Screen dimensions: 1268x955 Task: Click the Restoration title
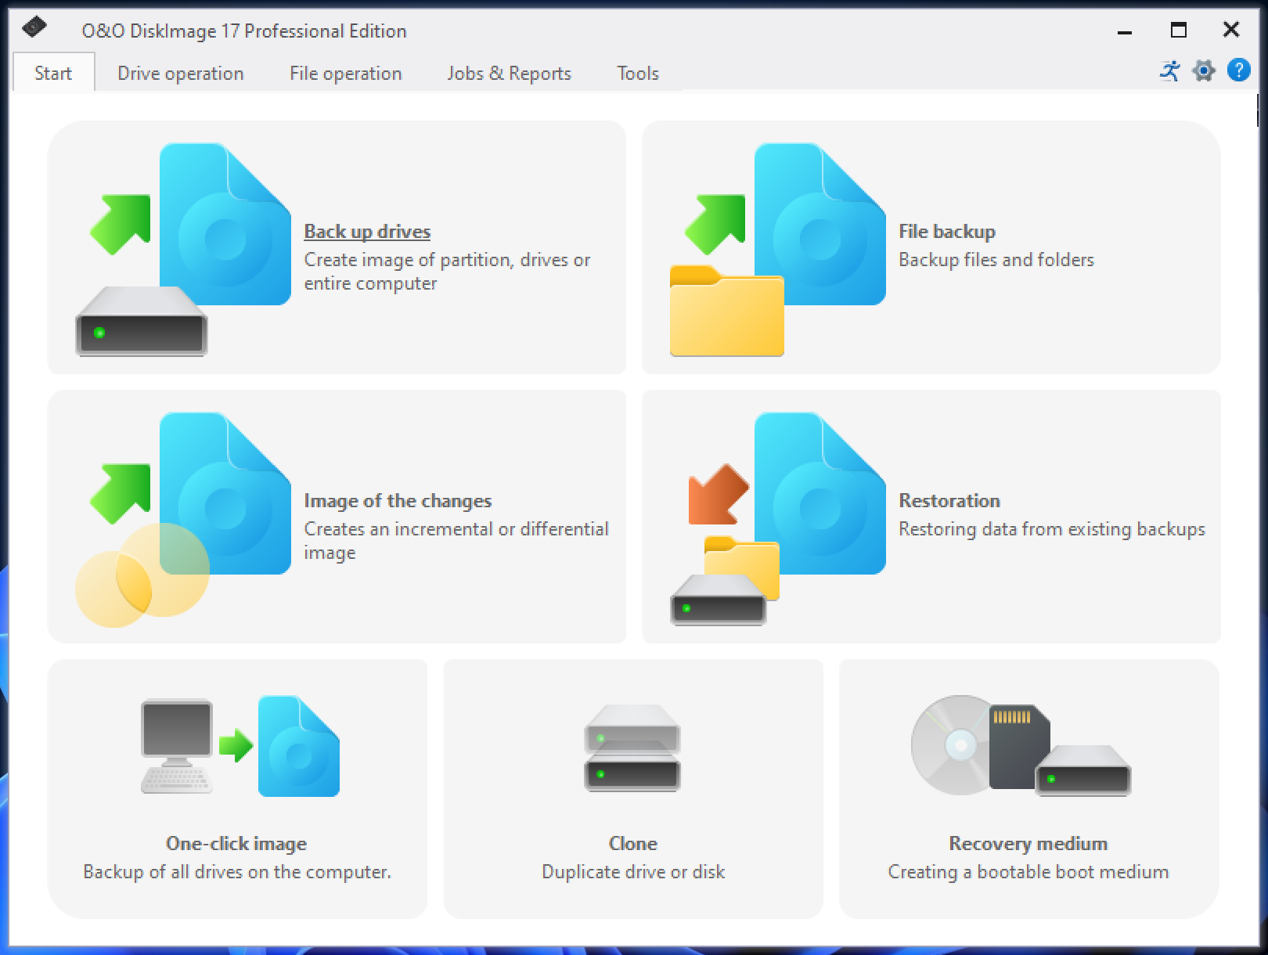949,501
